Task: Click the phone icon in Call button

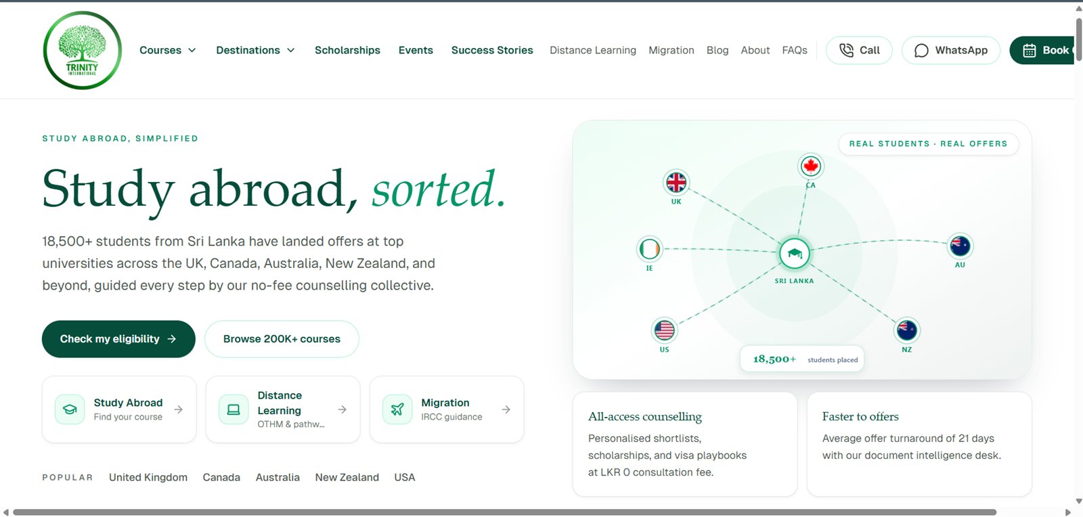Action: (846, 50)
